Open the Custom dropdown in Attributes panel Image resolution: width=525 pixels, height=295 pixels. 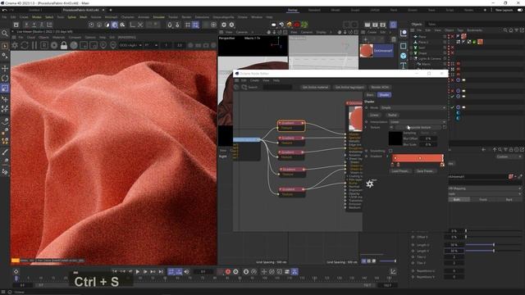[509, 157]
